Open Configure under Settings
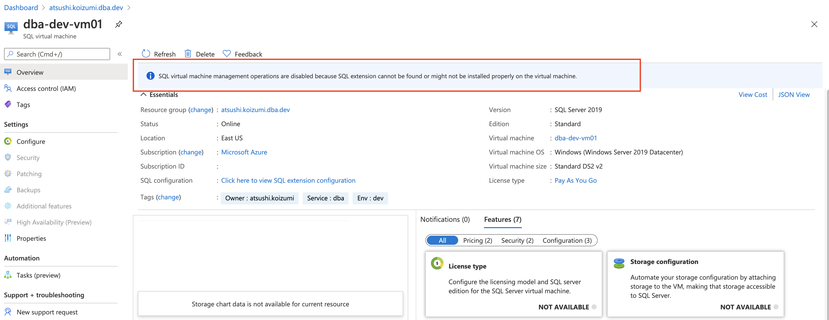Image resolution: width=829 pixels, height=320 pixels. (x=31, y=142)
